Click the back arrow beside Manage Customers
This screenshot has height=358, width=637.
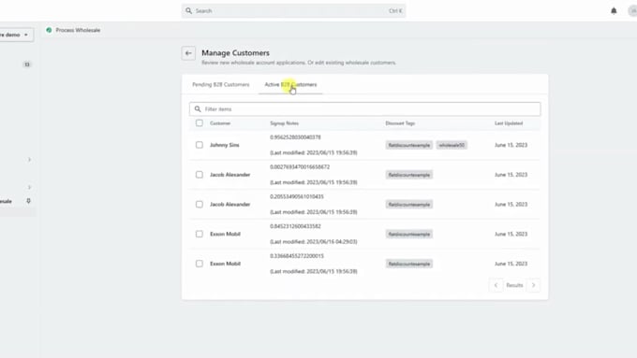pos(188,53)
